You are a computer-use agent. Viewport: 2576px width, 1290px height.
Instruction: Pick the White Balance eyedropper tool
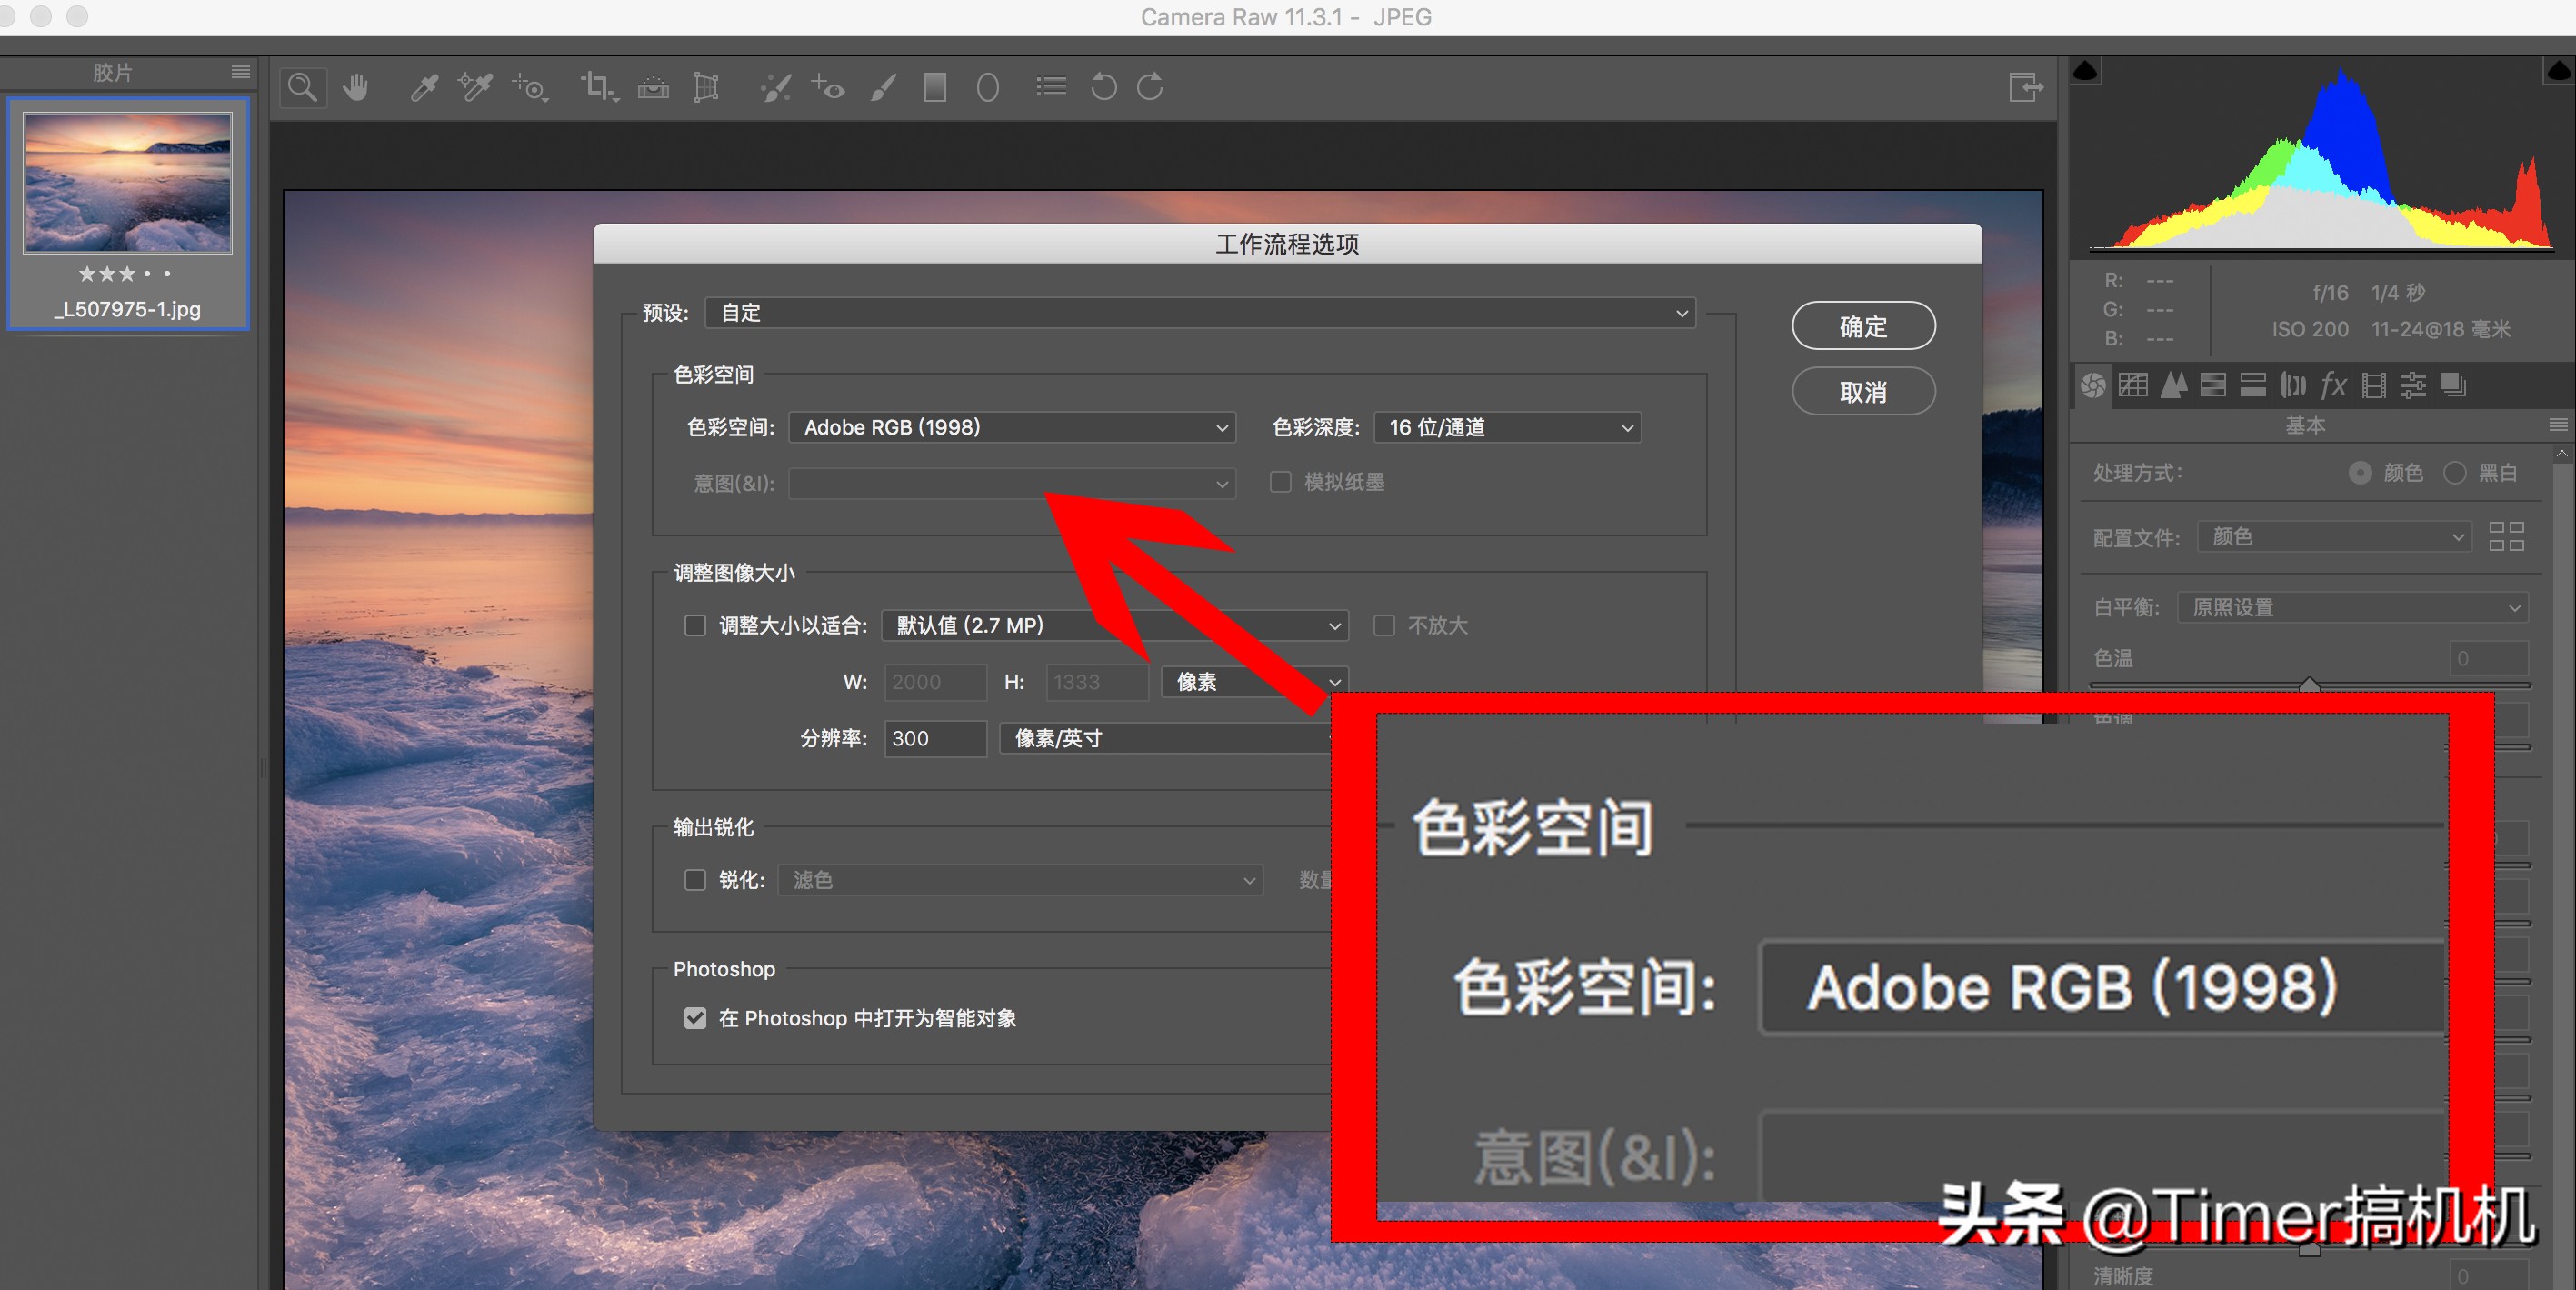[424, 88]
